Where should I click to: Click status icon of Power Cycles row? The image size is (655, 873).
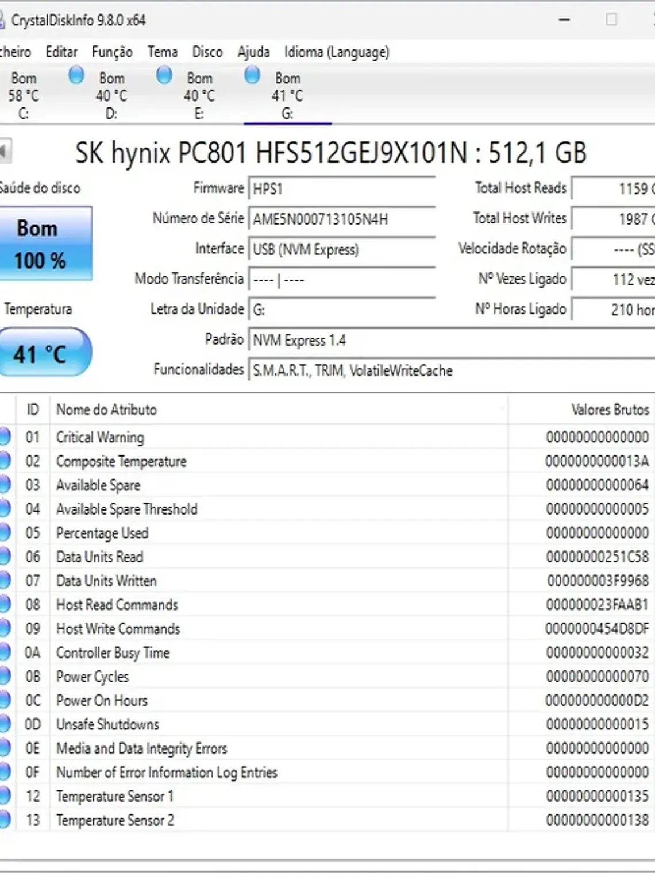[5, 676]
